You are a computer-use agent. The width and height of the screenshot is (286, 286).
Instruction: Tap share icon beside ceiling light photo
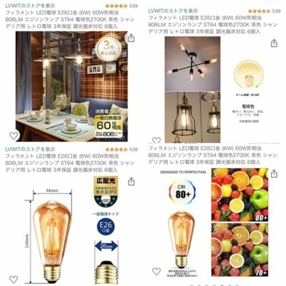(x=274, y=43)
